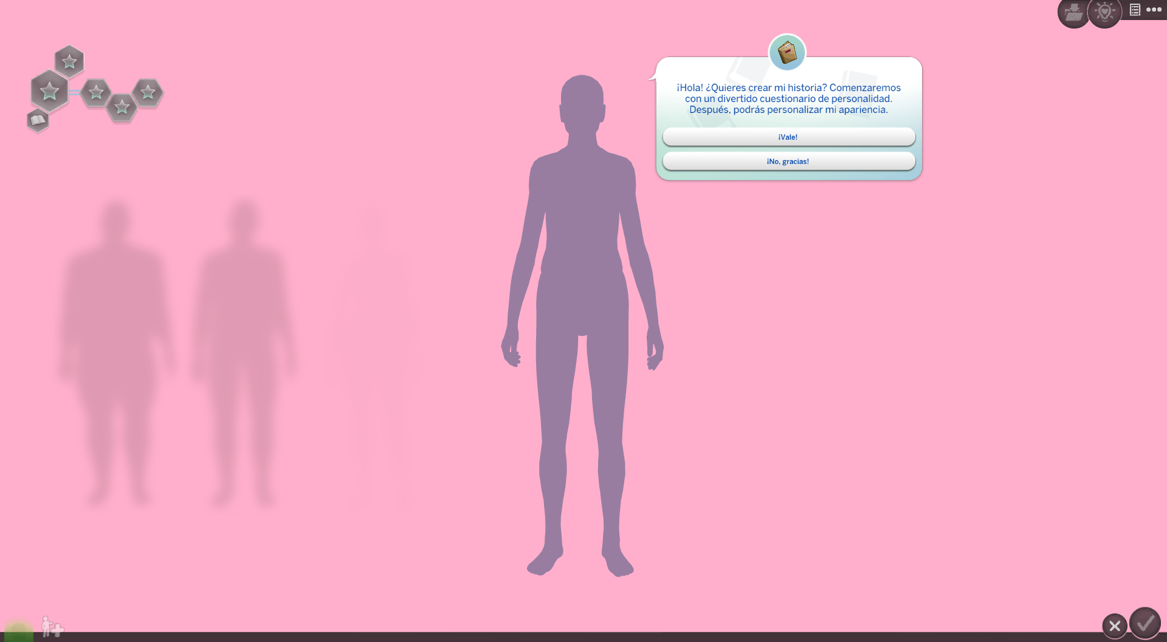Select the star hexagon above the aspiration
Image resolution: width=1167 pixels, height=642 pixels.
(69, 61)
